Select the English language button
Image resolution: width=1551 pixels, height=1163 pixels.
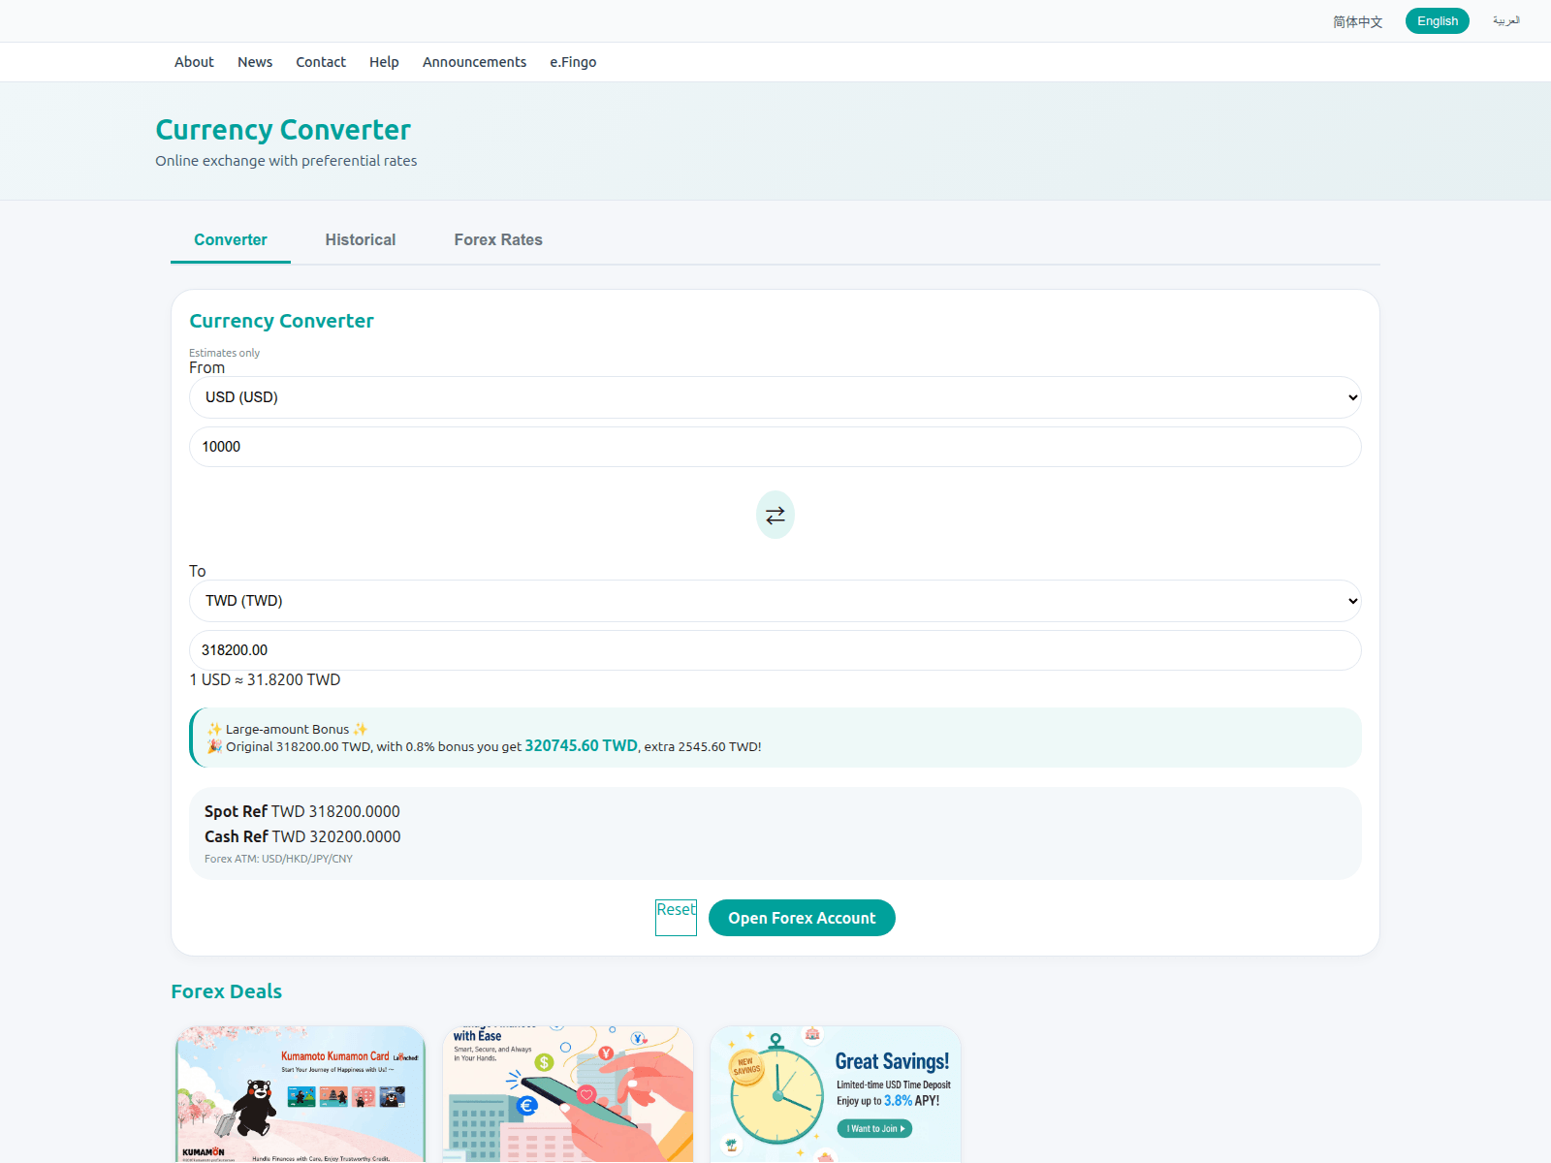pos(1438,21)
